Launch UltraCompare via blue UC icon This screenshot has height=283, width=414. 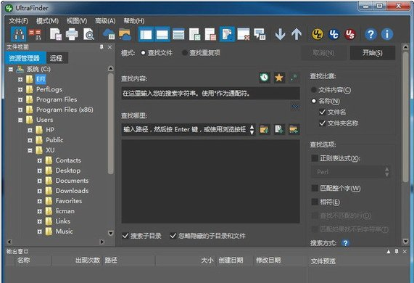pyautogui.click(x=334, y=34)
